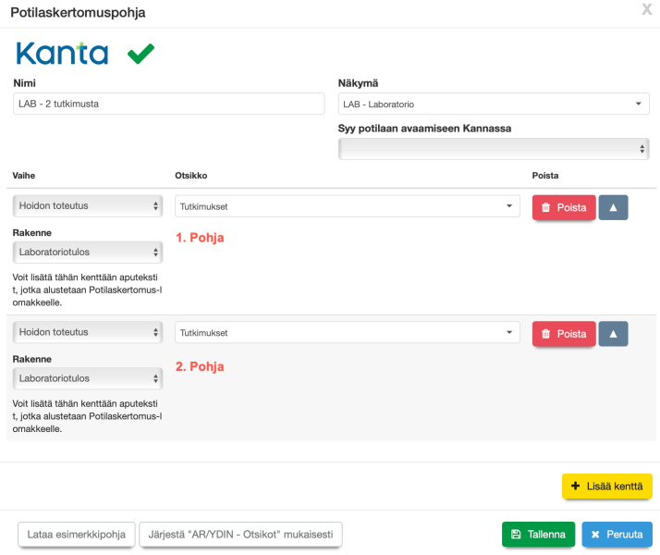Expand first Otsikko Tutkimukset dropdown
This screenshot has height=555, width=660.
point(347,205)
